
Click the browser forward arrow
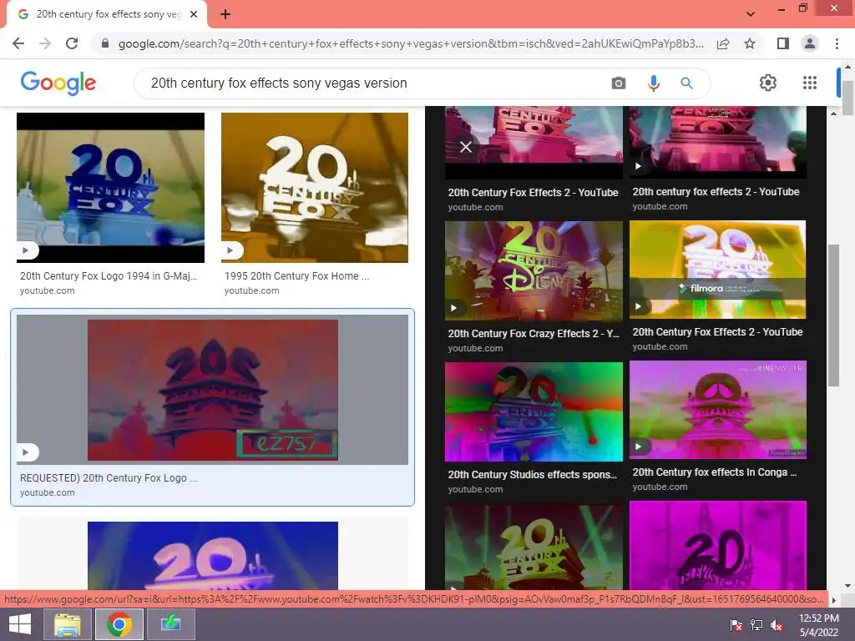[x=45, y=43]
